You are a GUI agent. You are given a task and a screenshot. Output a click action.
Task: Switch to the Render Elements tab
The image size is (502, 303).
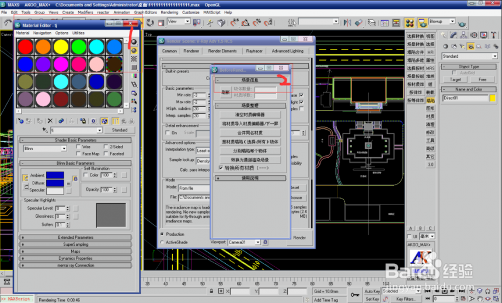[x=222, y=51]
